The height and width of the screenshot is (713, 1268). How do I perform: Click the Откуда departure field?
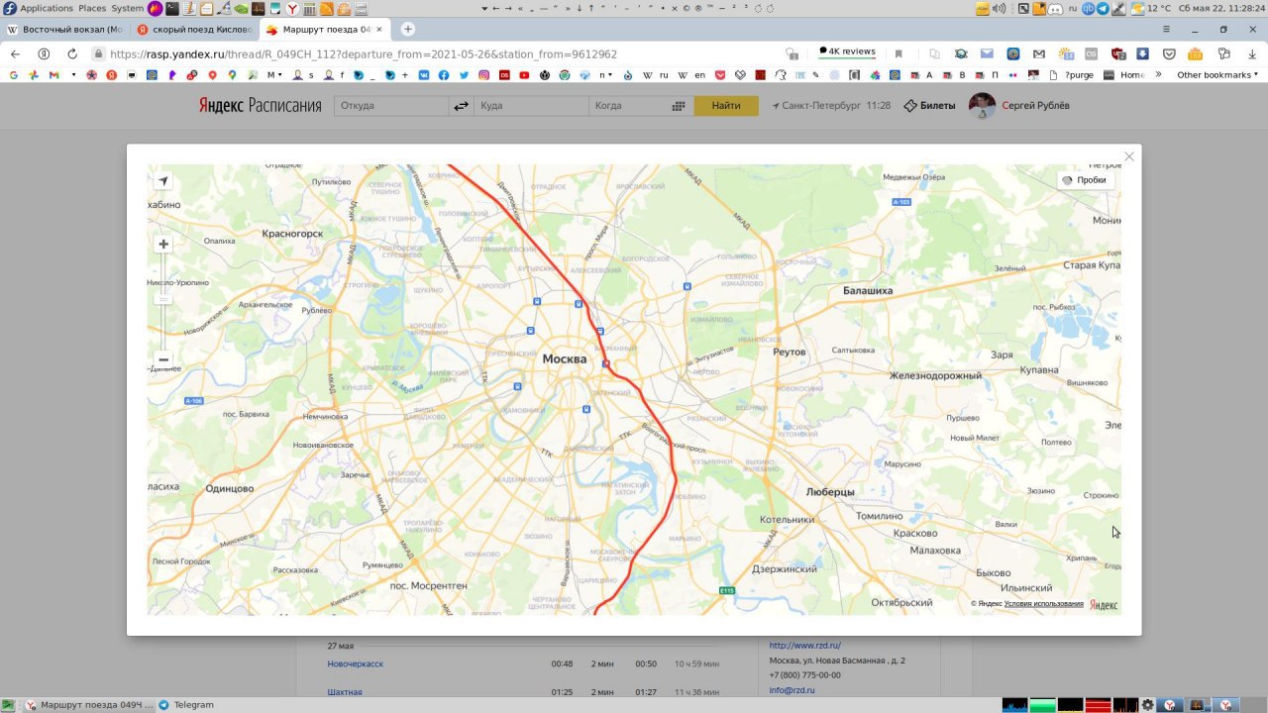tap(390, 106)
